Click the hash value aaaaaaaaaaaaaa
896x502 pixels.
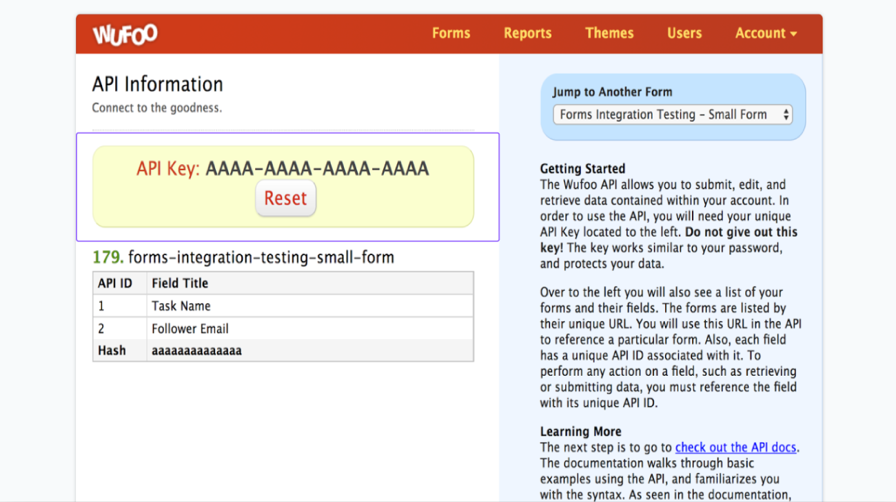196,350
